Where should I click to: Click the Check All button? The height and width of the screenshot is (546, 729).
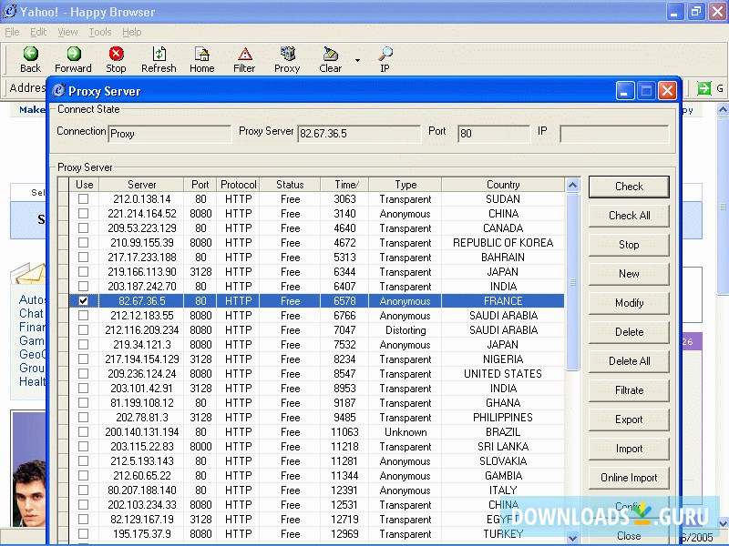tap(629, 216)
